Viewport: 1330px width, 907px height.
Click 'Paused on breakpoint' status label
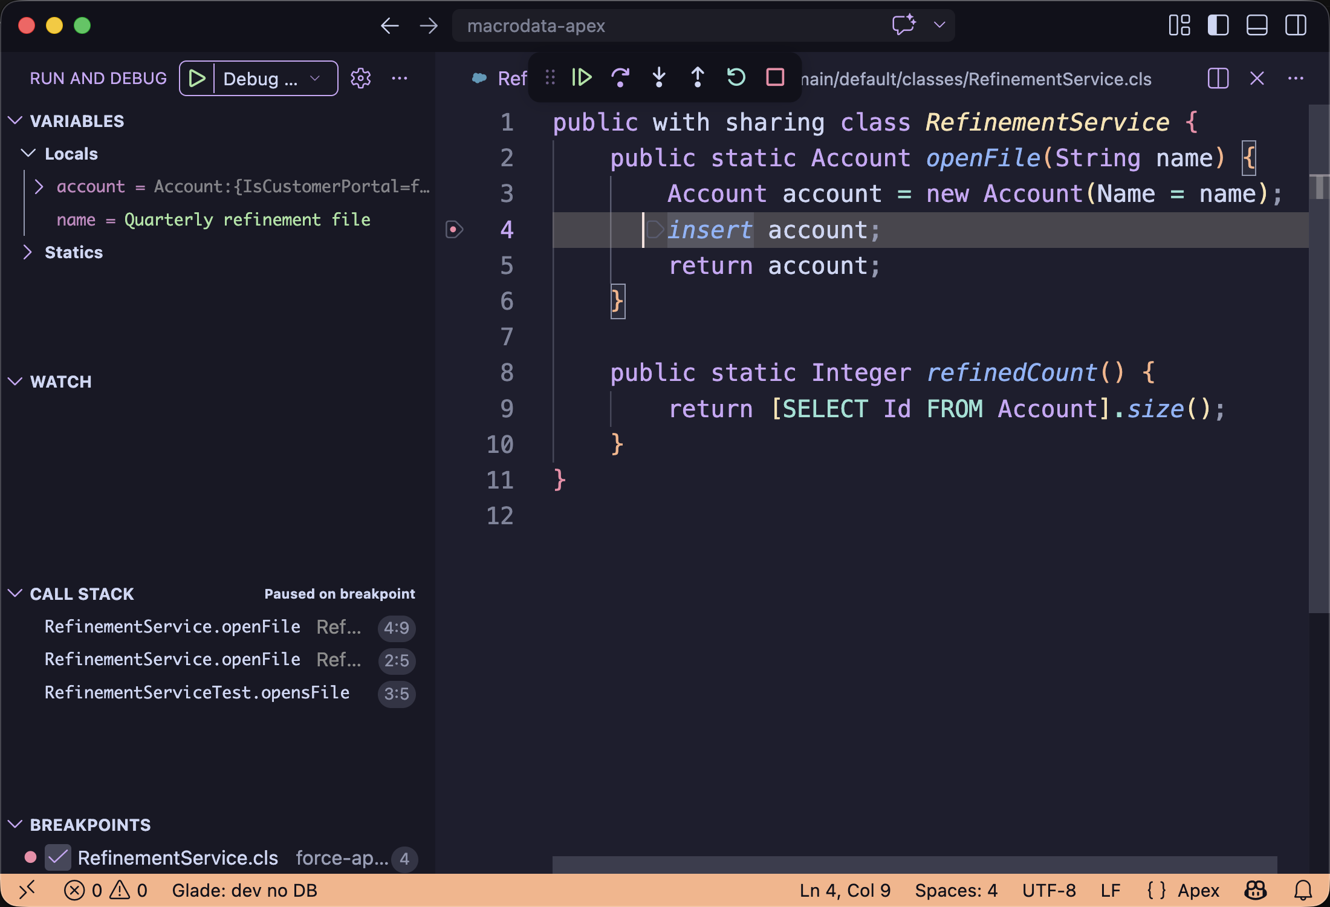pyautogui.click(x=340, y=594)
